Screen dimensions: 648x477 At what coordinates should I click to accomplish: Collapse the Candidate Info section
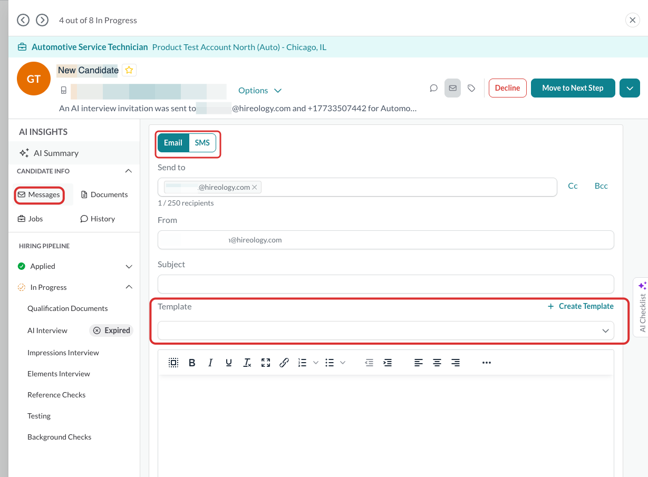tap(128, 171)
